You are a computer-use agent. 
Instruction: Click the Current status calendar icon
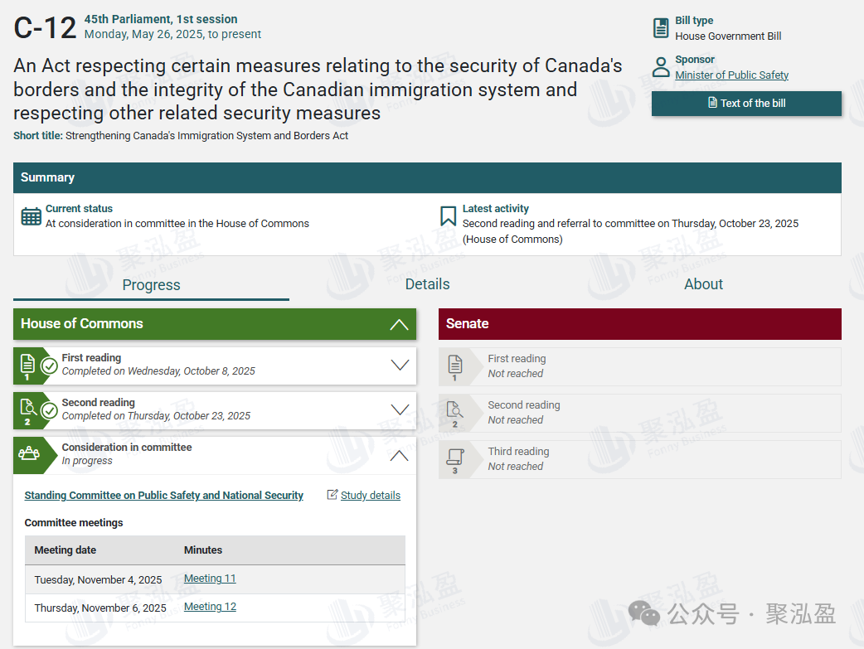32,216
